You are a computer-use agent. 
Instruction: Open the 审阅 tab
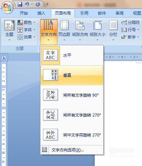tap(119, 13)
